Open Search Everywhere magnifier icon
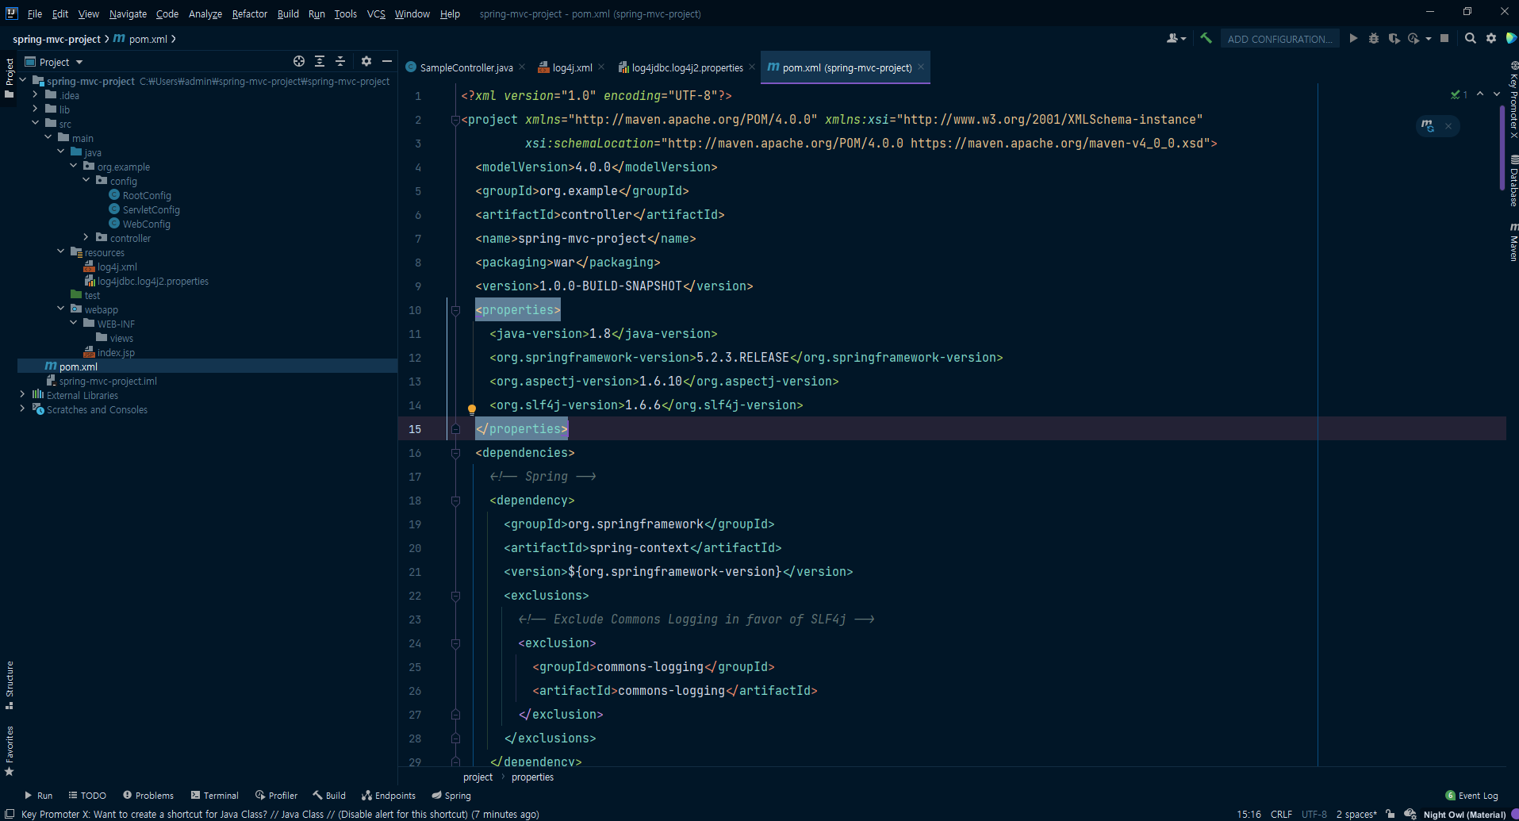This screenshot has width=1519, height=821. tap(1471, 38)
